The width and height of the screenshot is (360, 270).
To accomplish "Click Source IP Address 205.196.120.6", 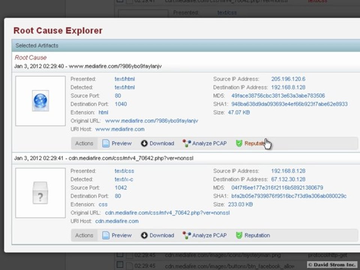I will [x=288, y=79].
